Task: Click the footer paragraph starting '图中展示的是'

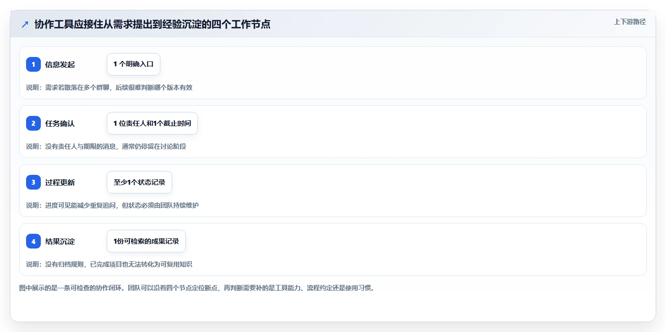Action: [197, 288]
